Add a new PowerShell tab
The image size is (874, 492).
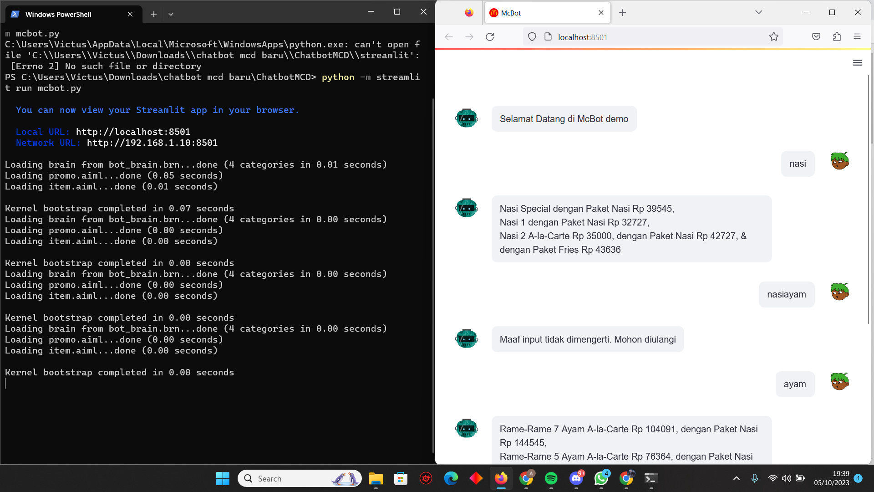pos(154,14)
